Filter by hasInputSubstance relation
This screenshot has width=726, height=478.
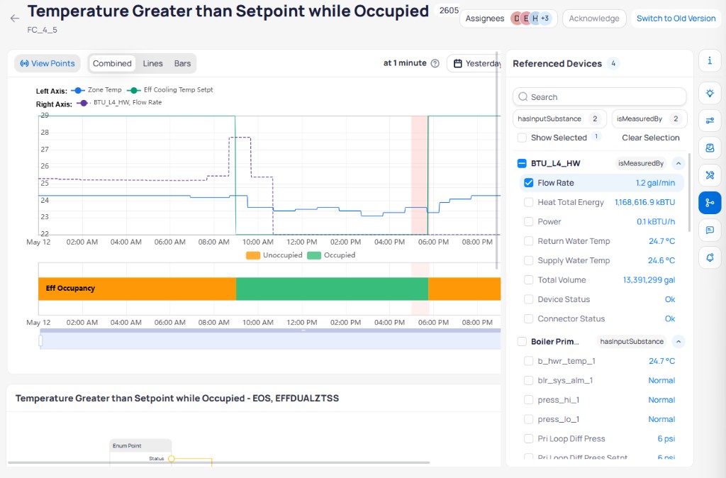pos(559,118)
